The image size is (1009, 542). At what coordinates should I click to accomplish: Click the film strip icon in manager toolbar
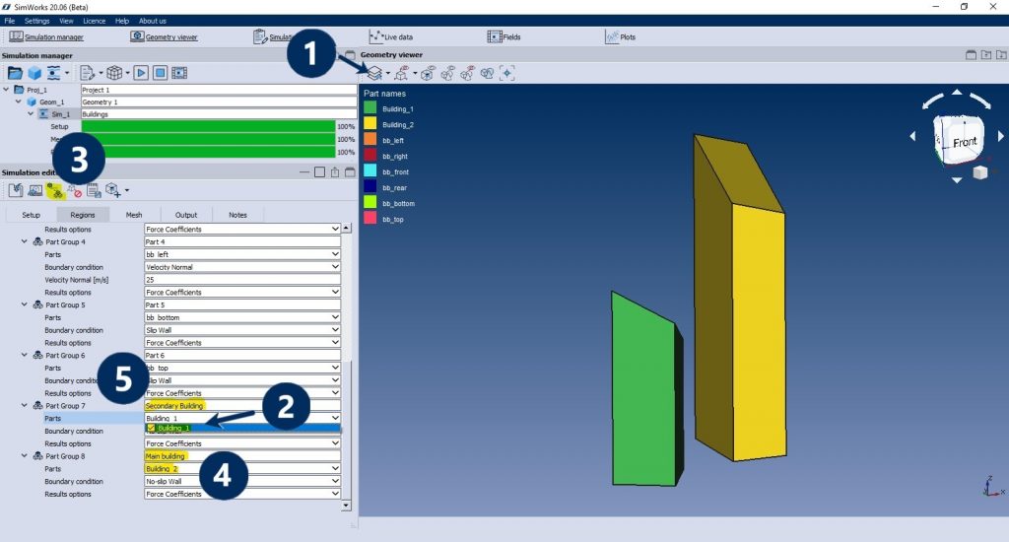[x=179, y=73]
